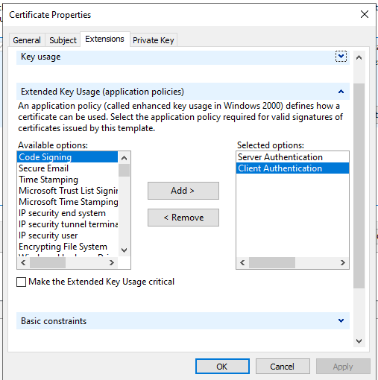Go to the Private Key tab
Screen dimensions: 378x380
(x=154, y=40)
